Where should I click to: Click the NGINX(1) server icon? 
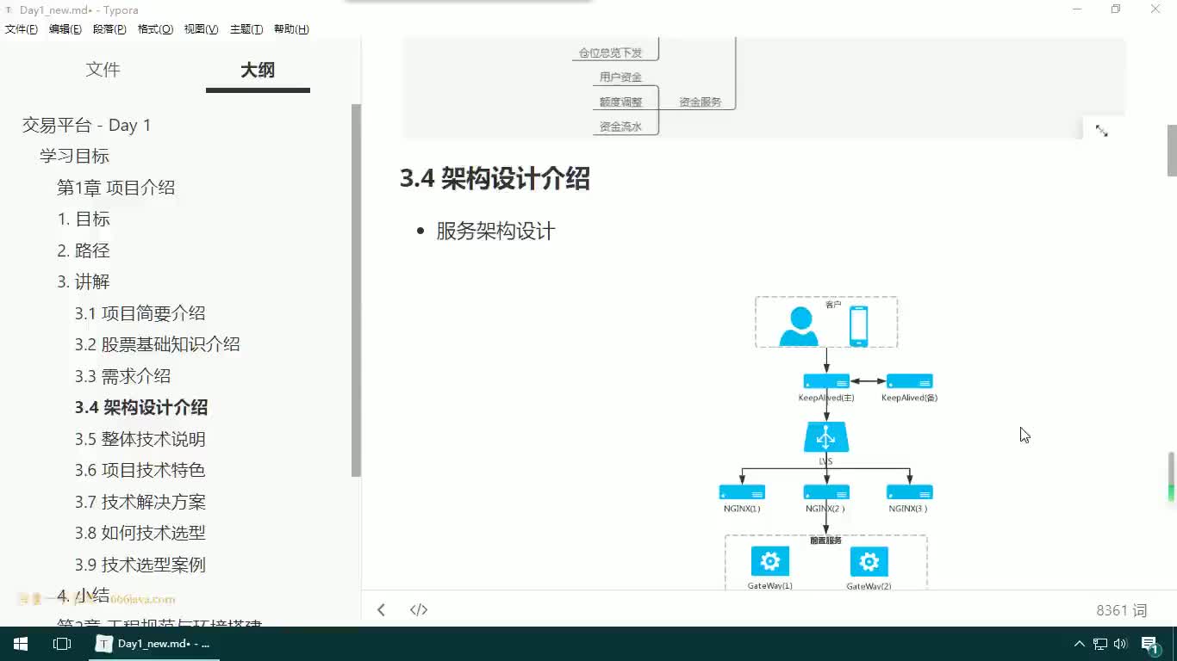[742, 492]
